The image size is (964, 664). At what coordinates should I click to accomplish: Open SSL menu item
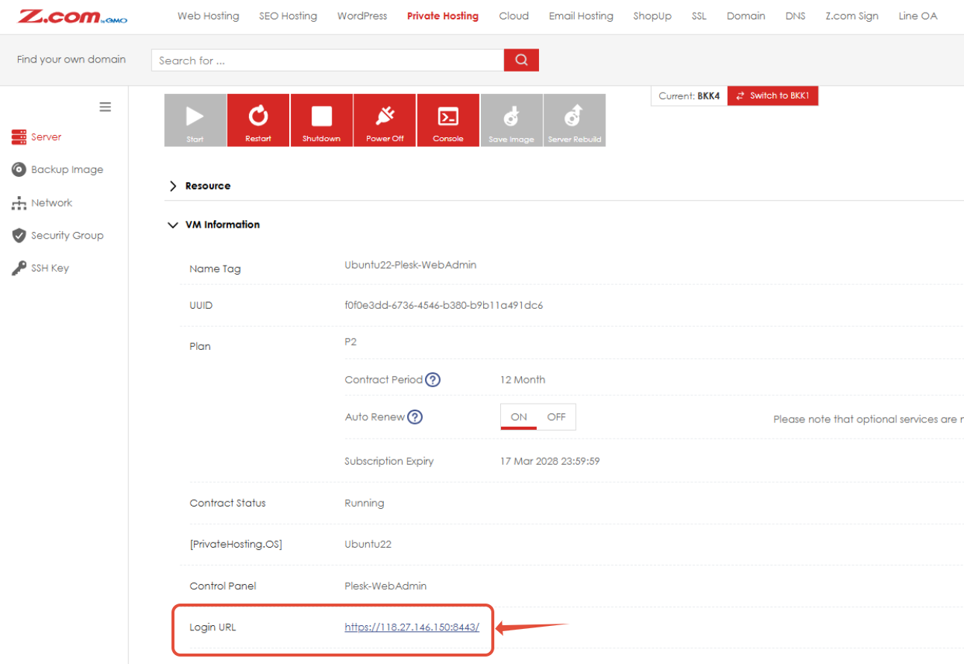click(699, 16)
